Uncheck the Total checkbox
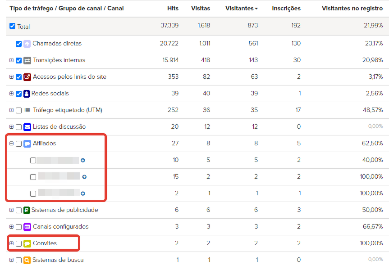This screenshot has height=270, width=389. click(13, 26)
